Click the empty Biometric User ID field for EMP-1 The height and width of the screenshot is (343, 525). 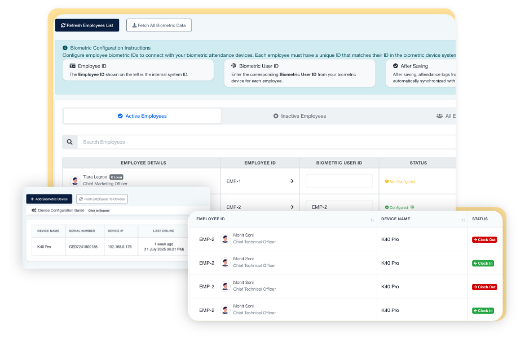click(339, 181)
